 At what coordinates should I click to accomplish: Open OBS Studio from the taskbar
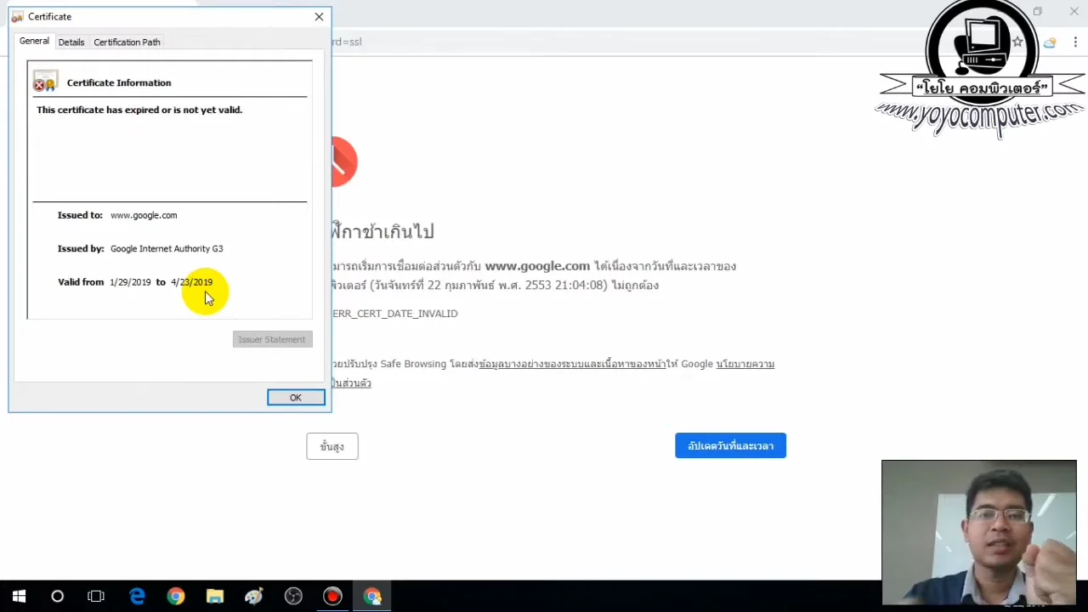tap(292, 596)
